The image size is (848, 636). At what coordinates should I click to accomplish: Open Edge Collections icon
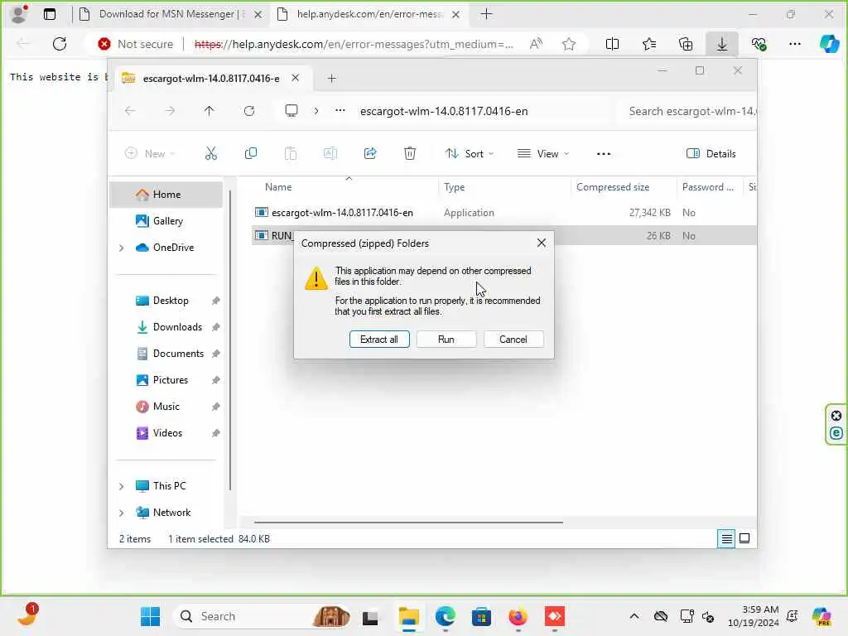(x=686, y=44)
